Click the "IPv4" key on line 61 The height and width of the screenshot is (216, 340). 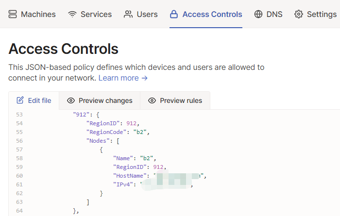(x=123, y=184)
